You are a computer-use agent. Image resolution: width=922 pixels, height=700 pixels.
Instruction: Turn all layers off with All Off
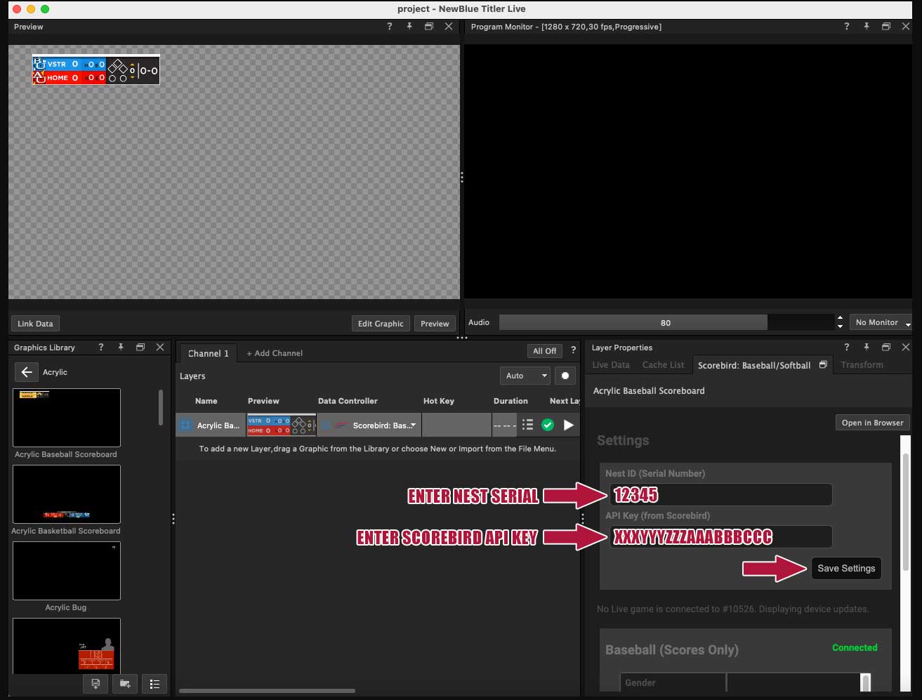(x=544, y=351)
